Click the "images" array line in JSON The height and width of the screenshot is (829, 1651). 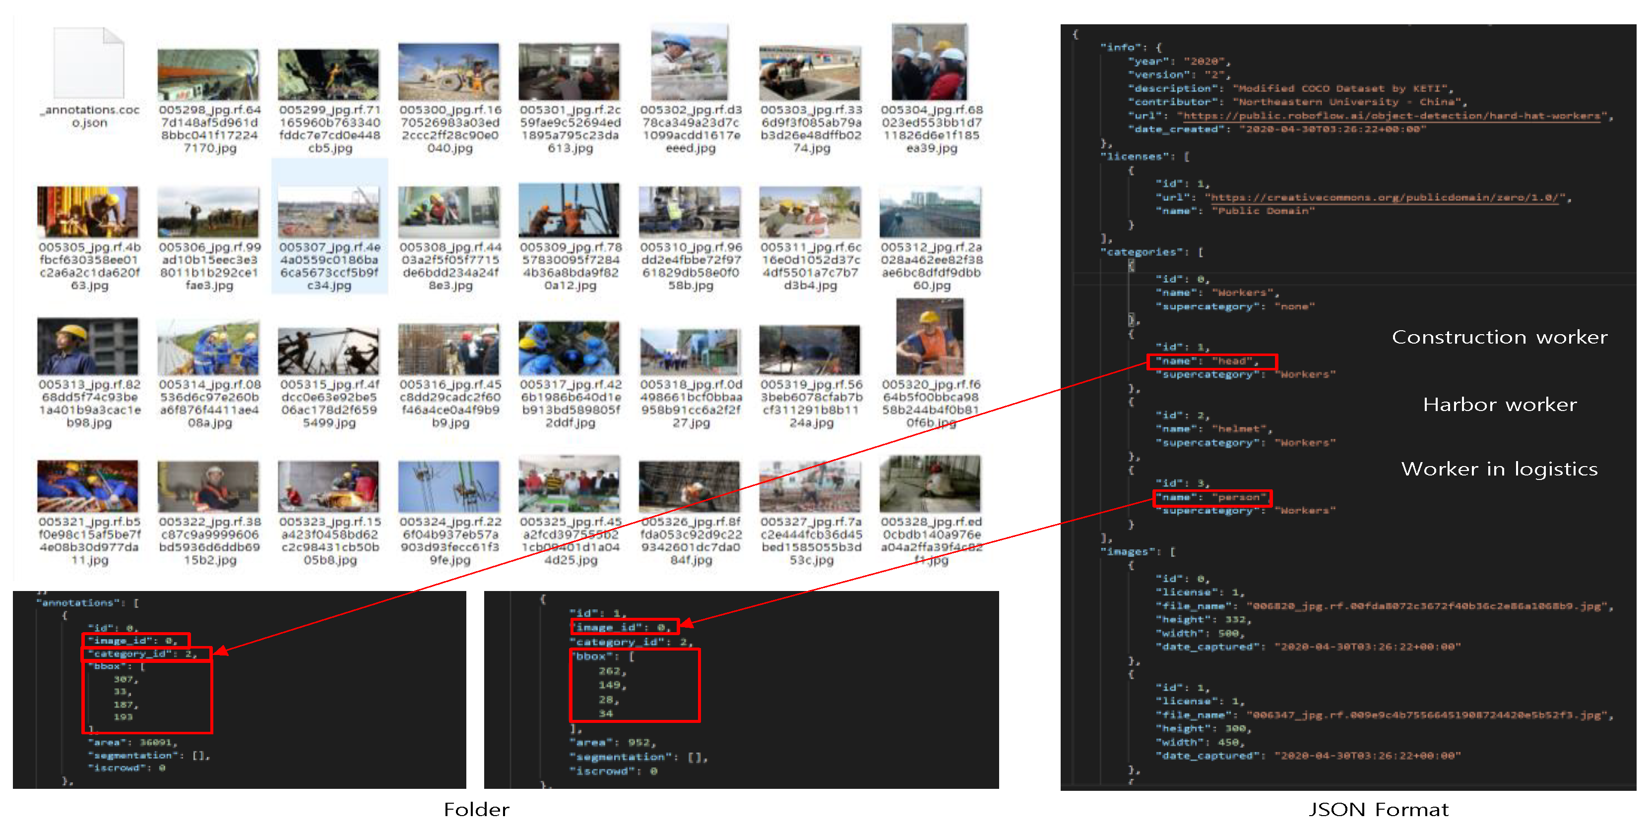(1138, 552)
